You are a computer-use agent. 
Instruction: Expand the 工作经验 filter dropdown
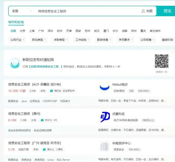pos(82,40)
